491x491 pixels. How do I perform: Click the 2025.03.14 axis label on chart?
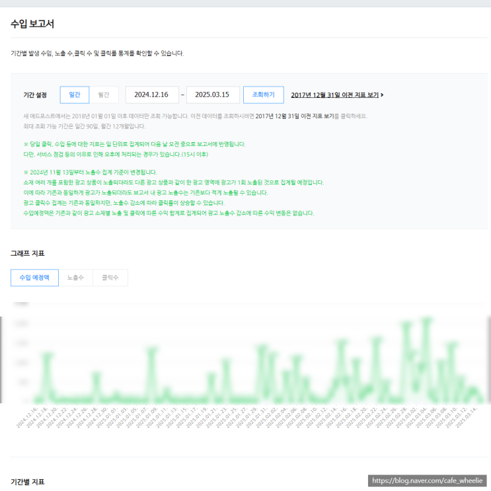467,418
